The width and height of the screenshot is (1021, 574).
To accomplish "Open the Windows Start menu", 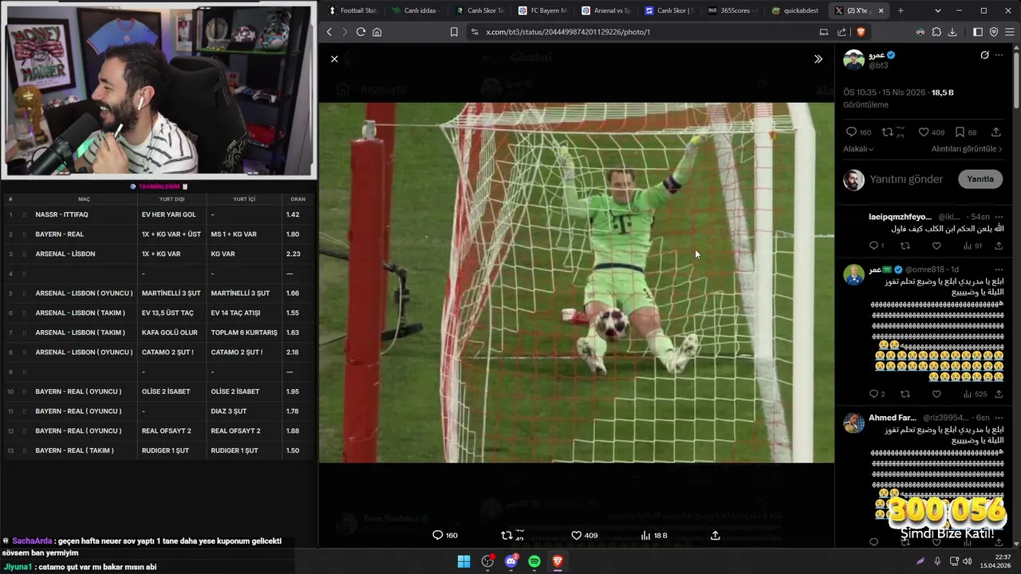I will 463,561.
